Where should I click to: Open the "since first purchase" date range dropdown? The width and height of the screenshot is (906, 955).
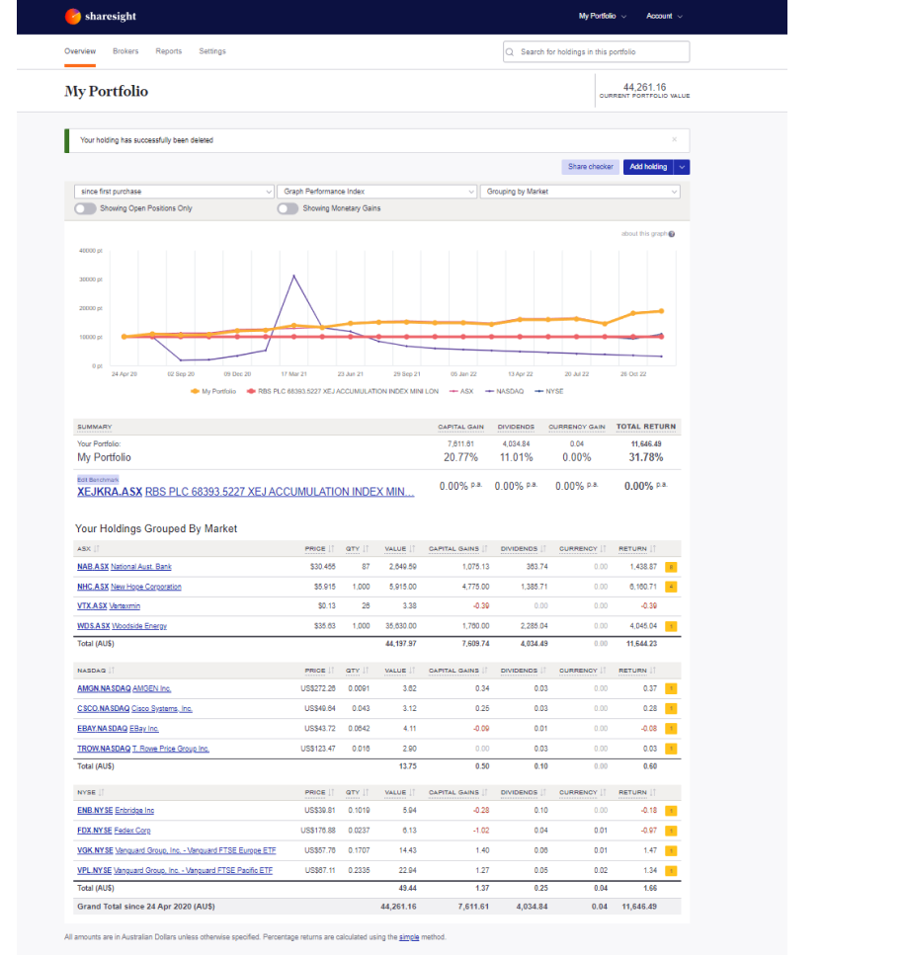point(173,190)
